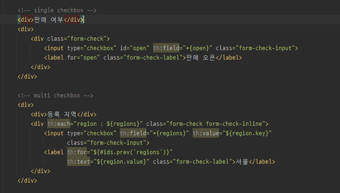Click the '<!-- single checkbox -->' comment
The height and width of the screenshot is (193, 340).
click(57, 10)
